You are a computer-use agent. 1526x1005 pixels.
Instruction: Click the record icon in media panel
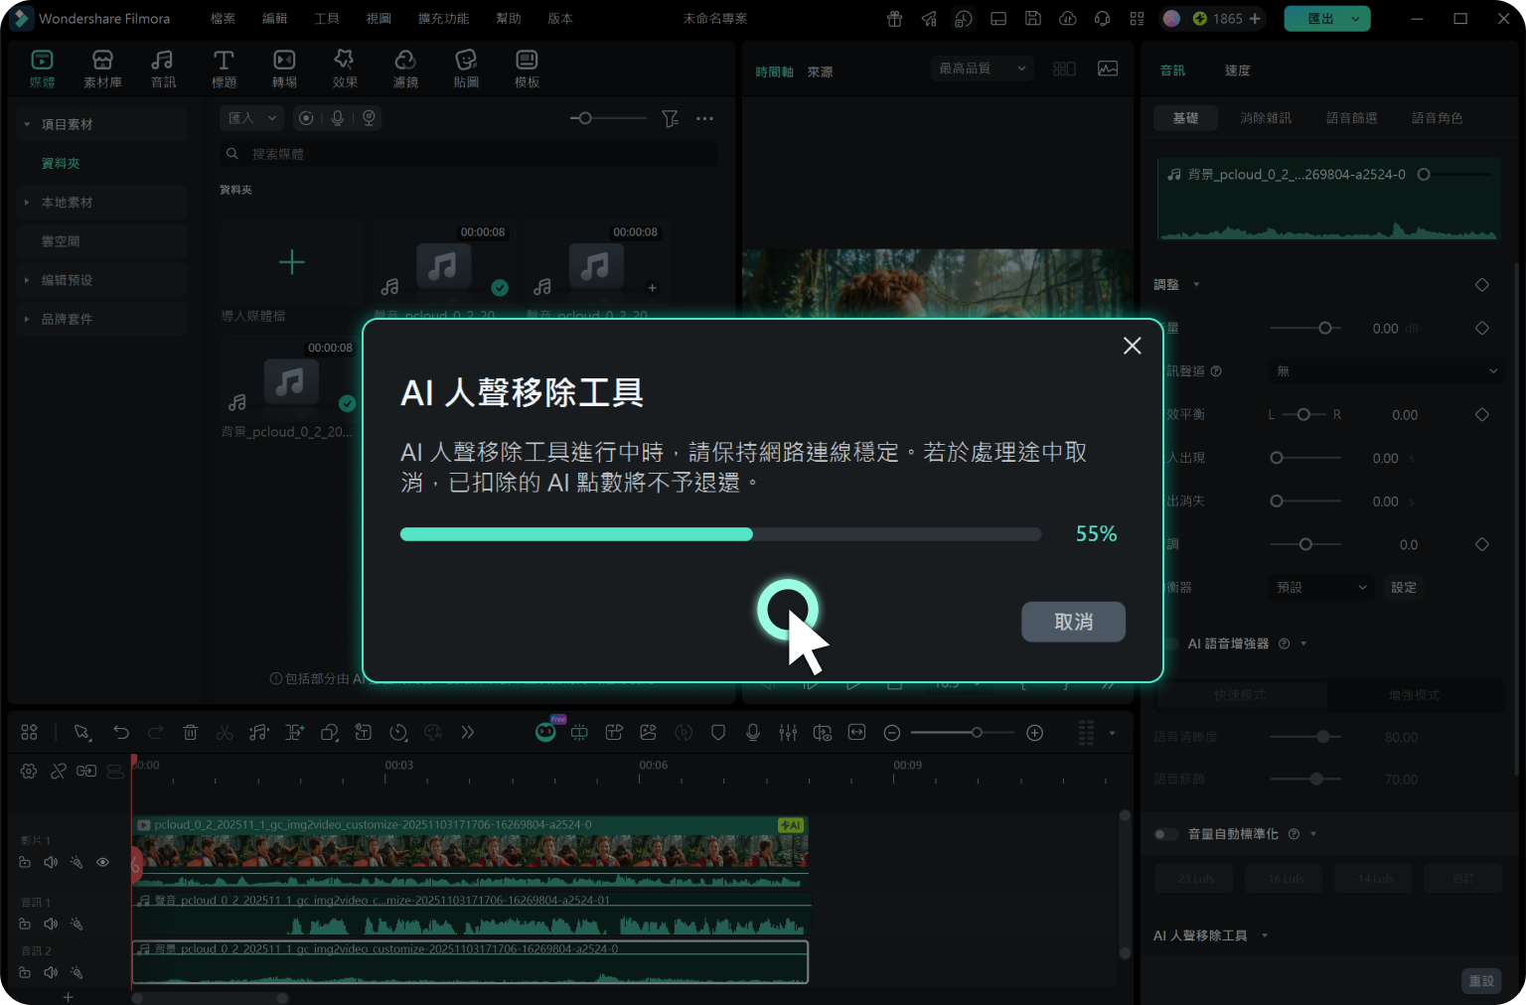(x=306, y=118)
